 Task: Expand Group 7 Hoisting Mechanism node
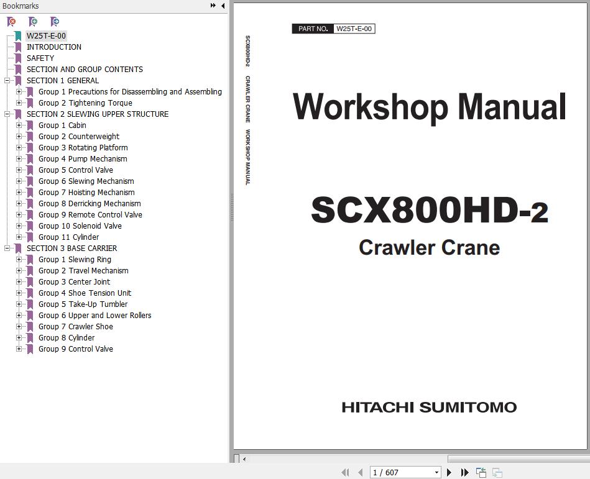coord(19,192)
